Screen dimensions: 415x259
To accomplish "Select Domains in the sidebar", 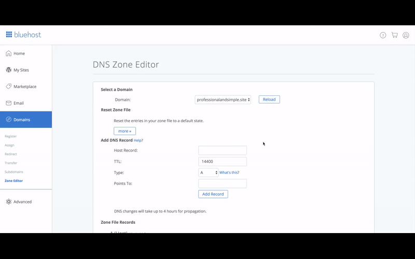I will tap(26, 120).
